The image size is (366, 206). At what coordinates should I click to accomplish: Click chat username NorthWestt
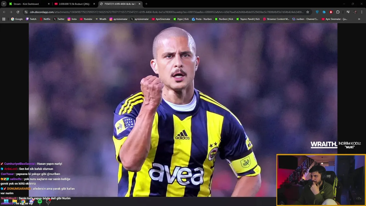(x=9, y=198)
